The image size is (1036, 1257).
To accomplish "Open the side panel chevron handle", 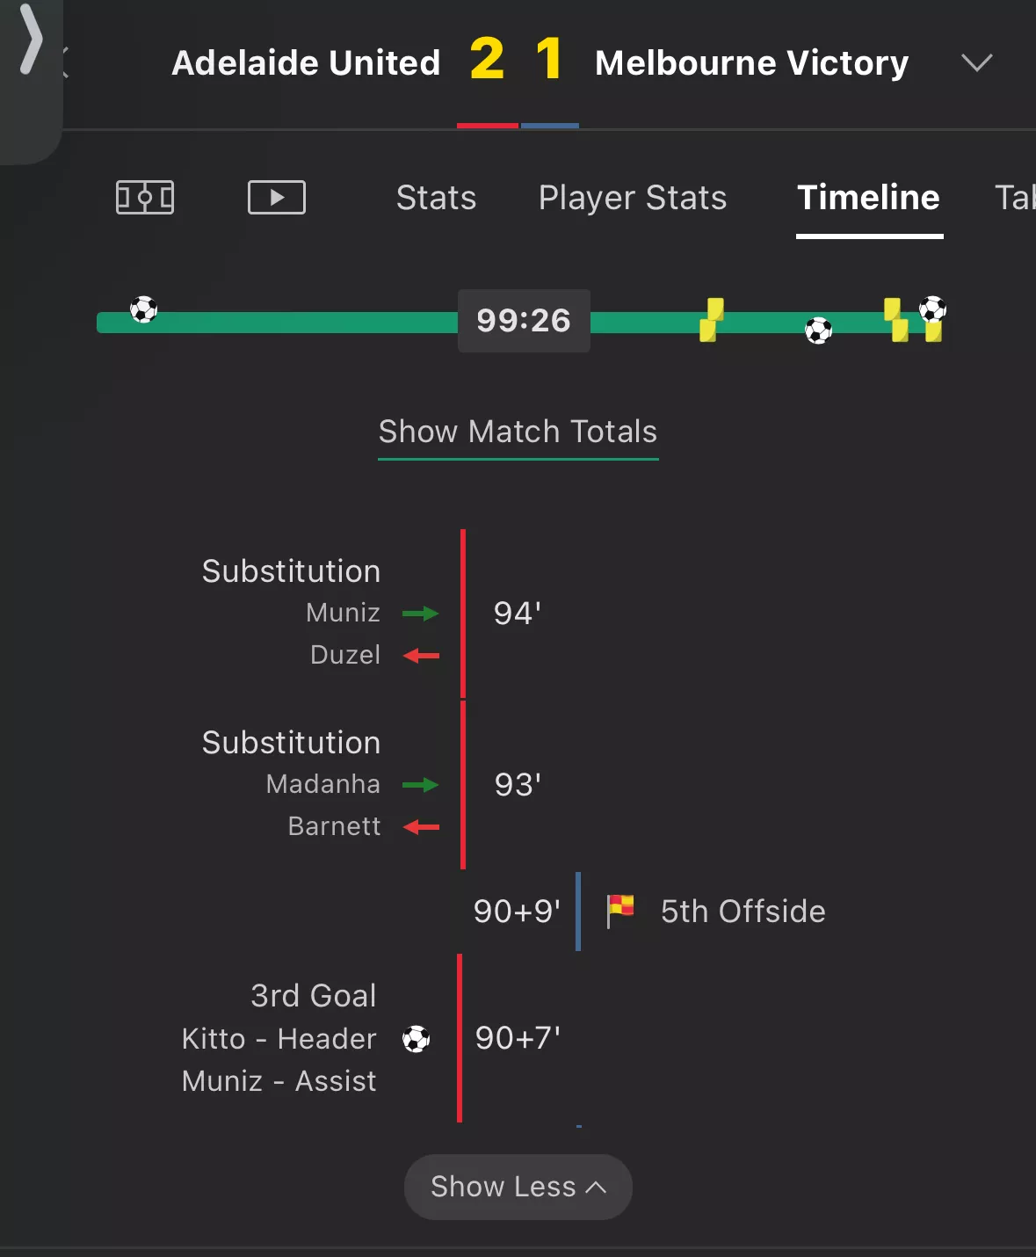I will tap(31, 40).
